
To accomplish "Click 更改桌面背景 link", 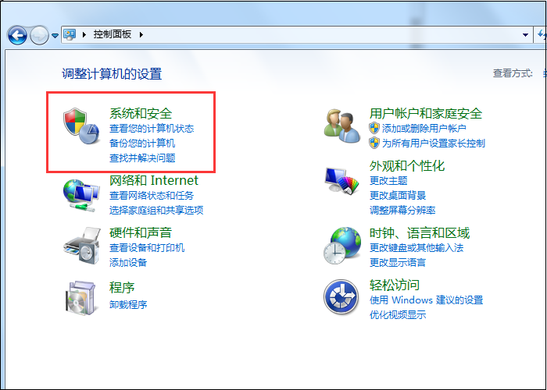I will pyautogui.click(x=398, y=195).
